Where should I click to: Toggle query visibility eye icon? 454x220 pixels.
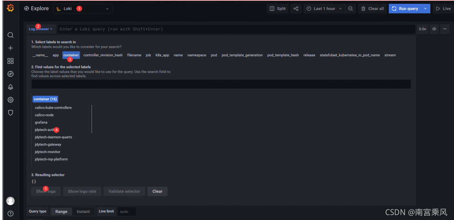[x=434, y=29]
